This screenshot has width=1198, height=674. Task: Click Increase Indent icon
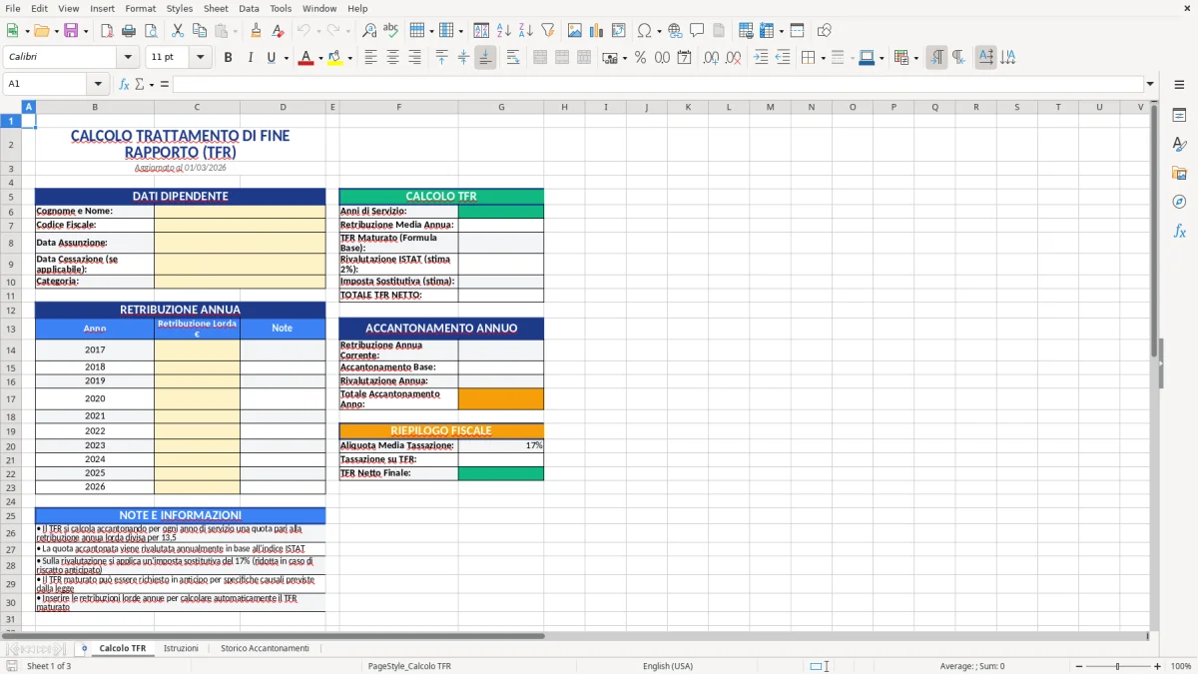[x=761, y=58]
